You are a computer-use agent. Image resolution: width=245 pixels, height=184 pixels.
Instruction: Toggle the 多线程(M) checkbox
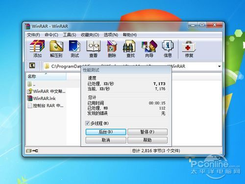click(88, 123)
